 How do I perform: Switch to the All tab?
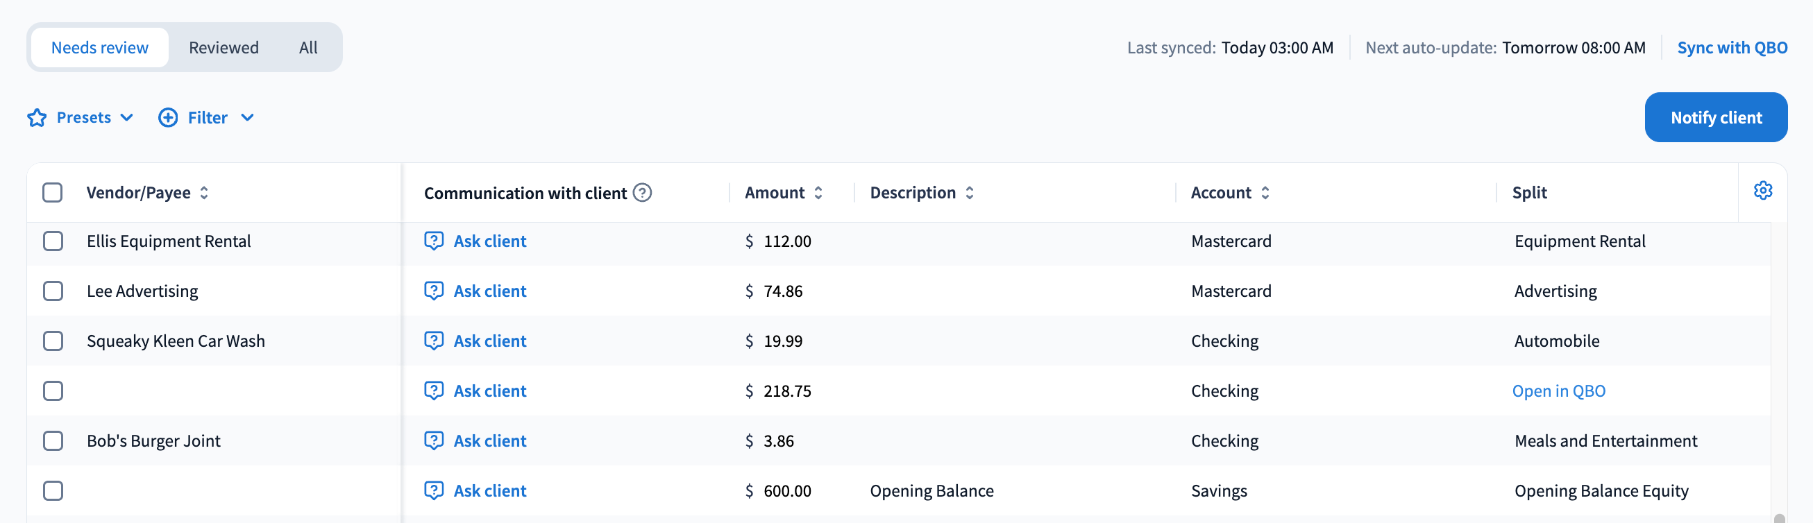[307, 48]
